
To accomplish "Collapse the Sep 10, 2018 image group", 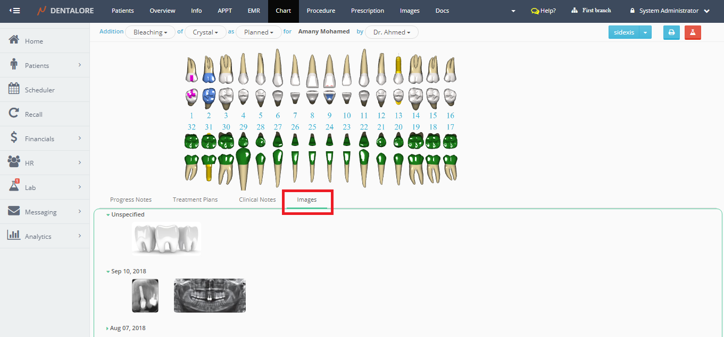I will [x=108, y=271].
